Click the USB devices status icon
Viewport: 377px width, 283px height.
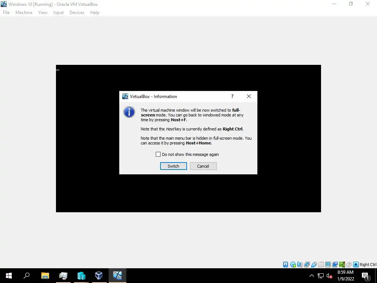[x=314, y=265]
